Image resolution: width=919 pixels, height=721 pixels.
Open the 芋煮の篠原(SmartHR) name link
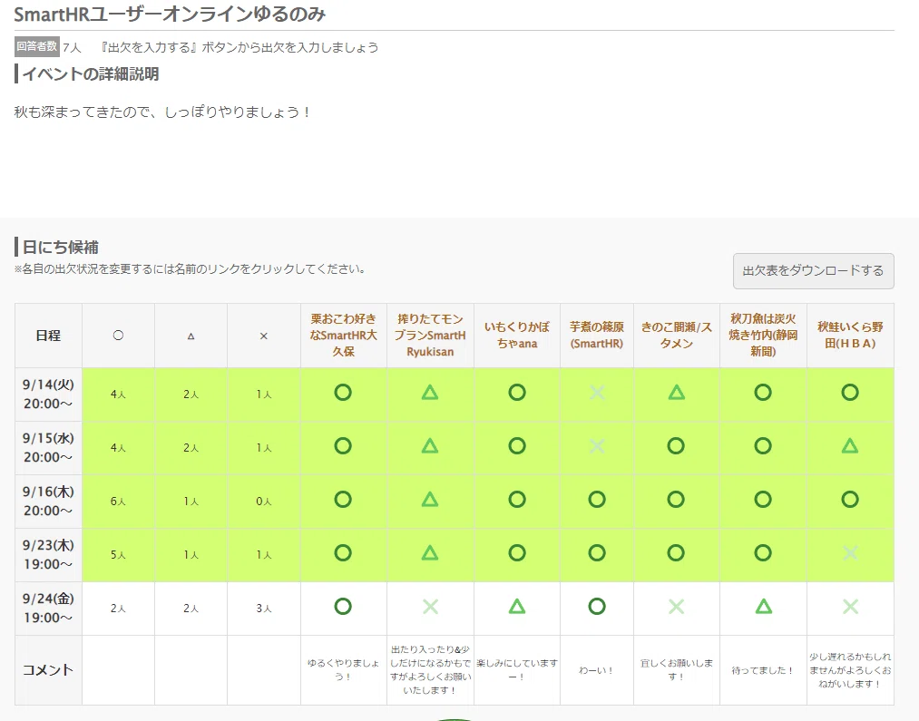597,335
